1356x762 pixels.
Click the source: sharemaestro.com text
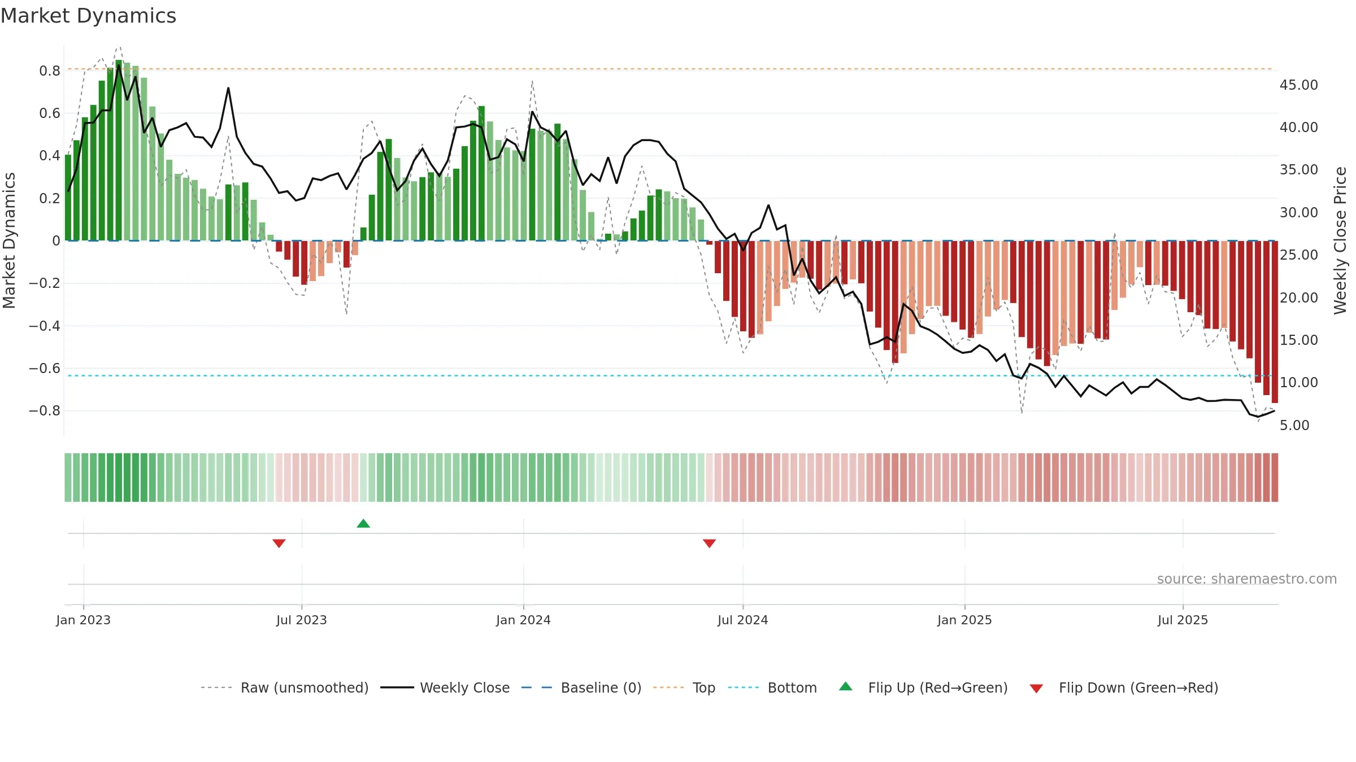pyautogui.click(x=1247, y=579)
